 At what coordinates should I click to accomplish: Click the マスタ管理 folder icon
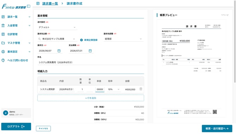coord(3,43)
